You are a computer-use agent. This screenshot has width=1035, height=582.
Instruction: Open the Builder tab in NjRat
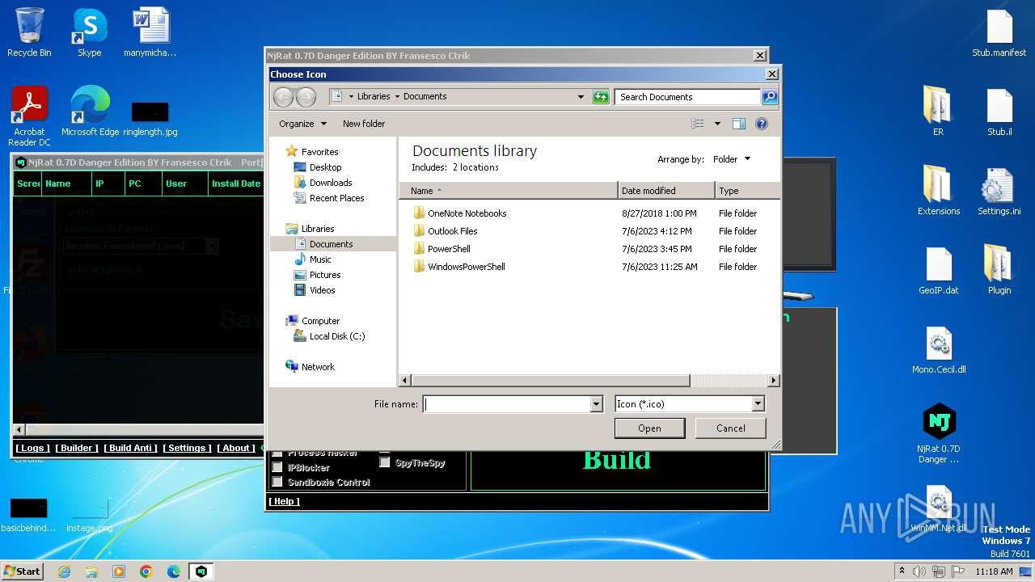tap(77, 448)
